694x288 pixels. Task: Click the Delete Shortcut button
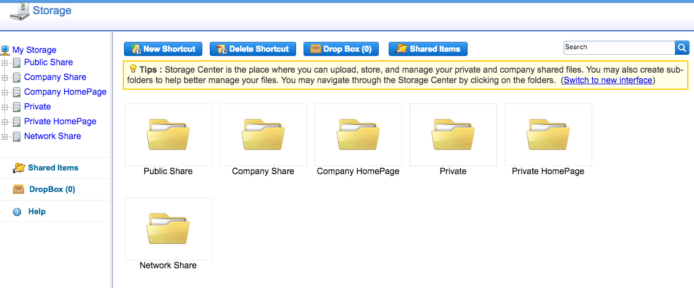tap(253, 49)
